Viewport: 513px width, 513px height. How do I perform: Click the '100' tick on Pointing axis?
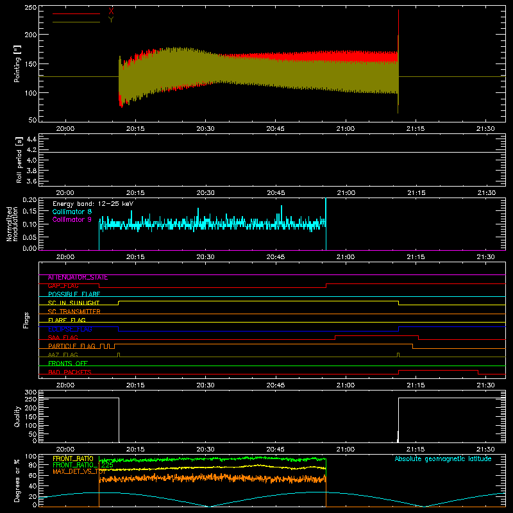coord(31,93)
